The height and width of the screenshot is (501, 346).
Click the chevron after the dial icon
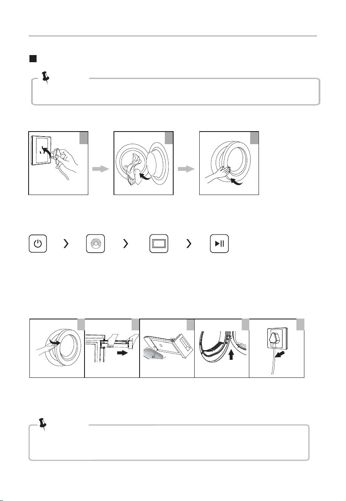(126, 244)
